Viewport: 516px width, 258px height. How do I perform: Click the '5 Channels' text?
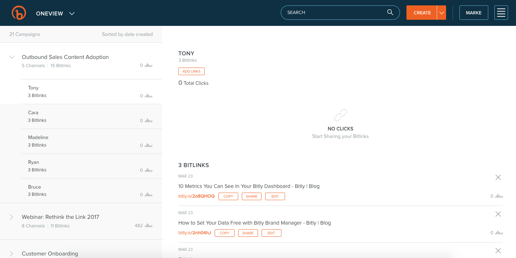[x=34, y=66]
